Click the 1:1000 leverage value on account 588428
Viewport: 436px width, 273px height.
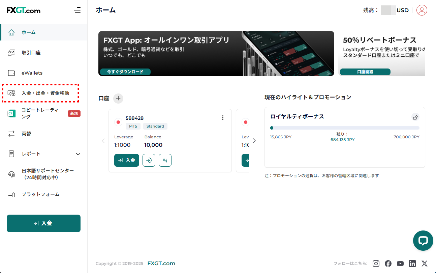[x=122, y=145]
